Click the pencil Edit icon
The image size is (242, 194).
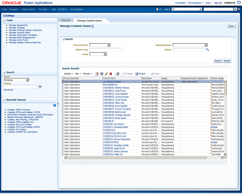coord(106,74)
